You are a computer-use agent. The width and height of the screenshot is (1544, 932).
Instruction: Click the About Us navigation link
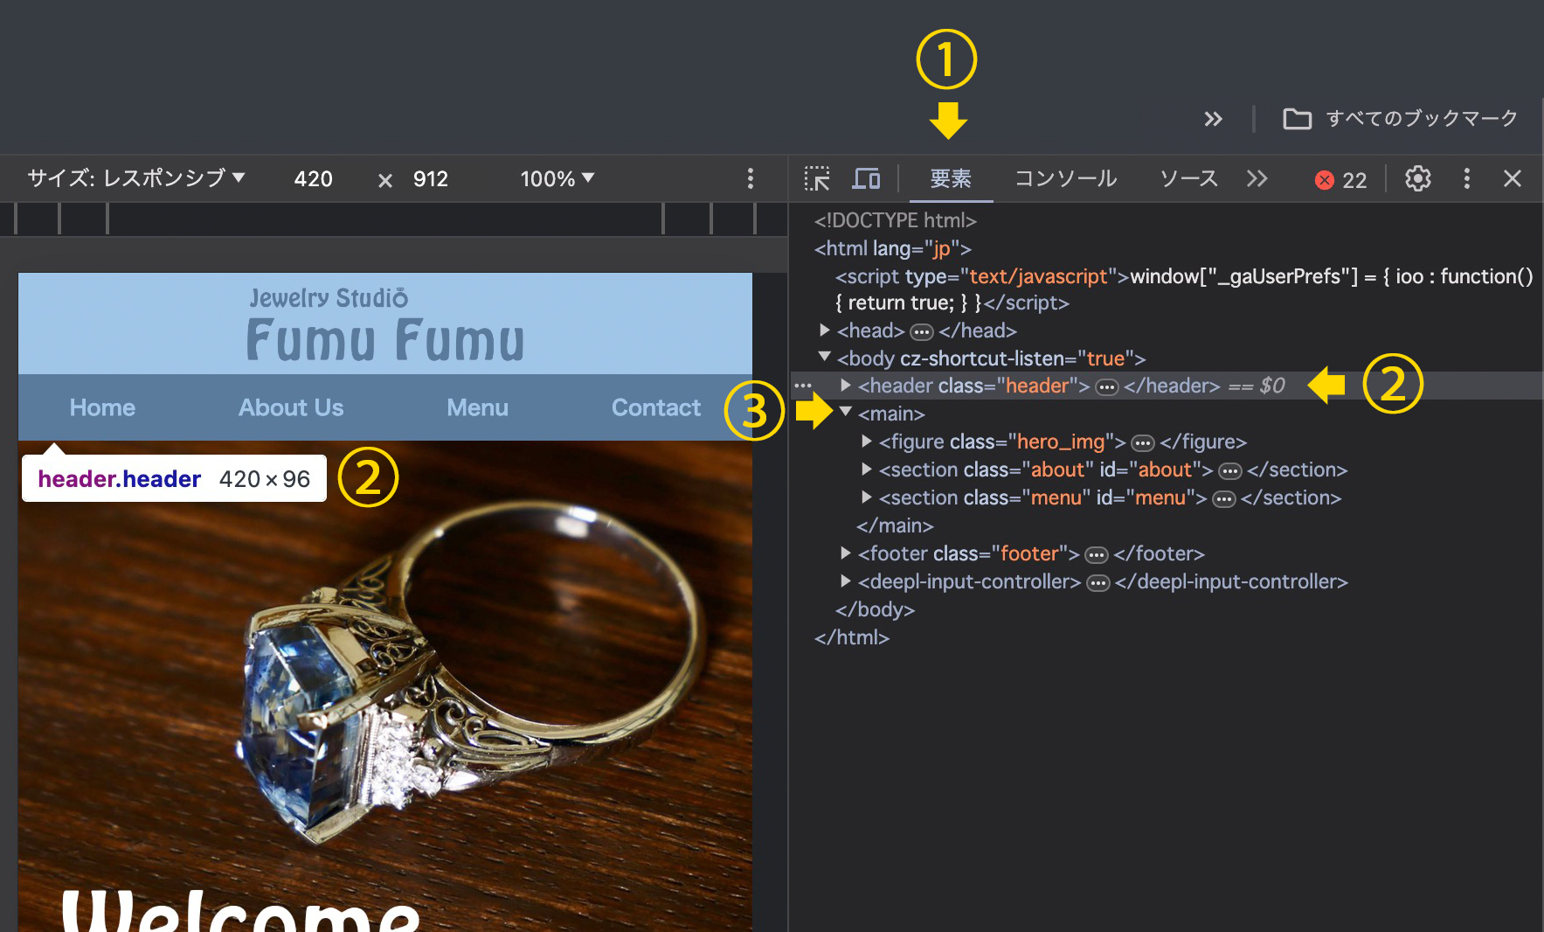click(x=290, y=407)
